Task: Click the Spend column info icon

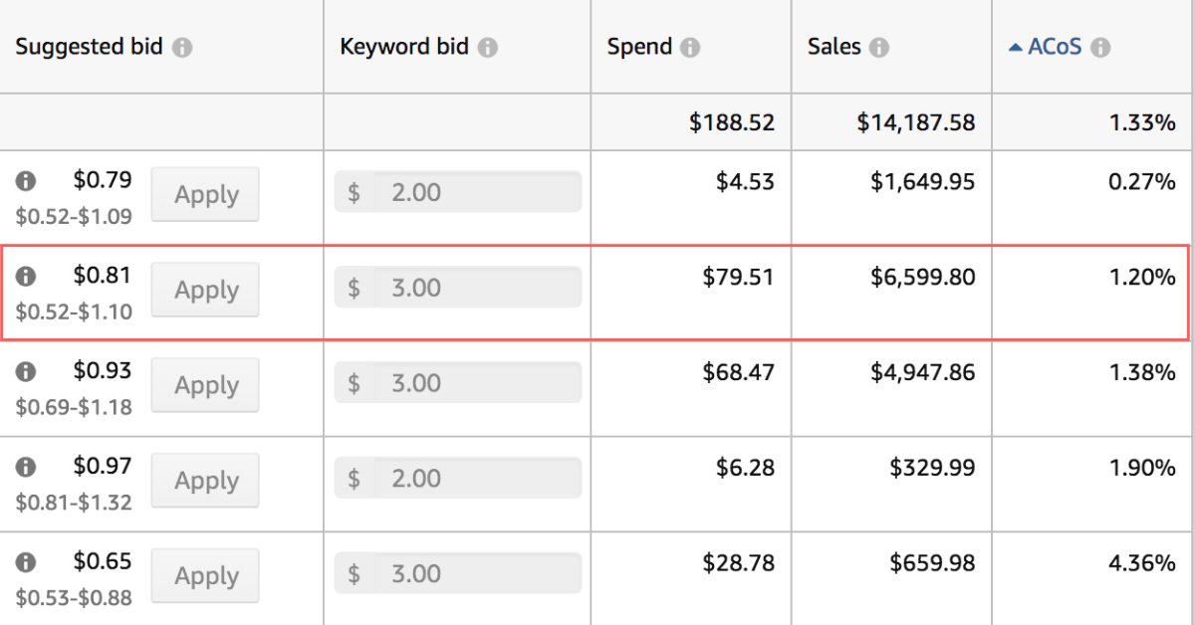Action: [690, 48]
